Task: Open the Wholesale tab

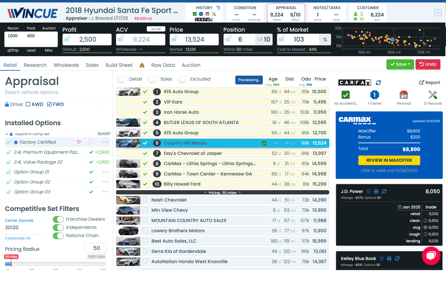Action: 66,65
